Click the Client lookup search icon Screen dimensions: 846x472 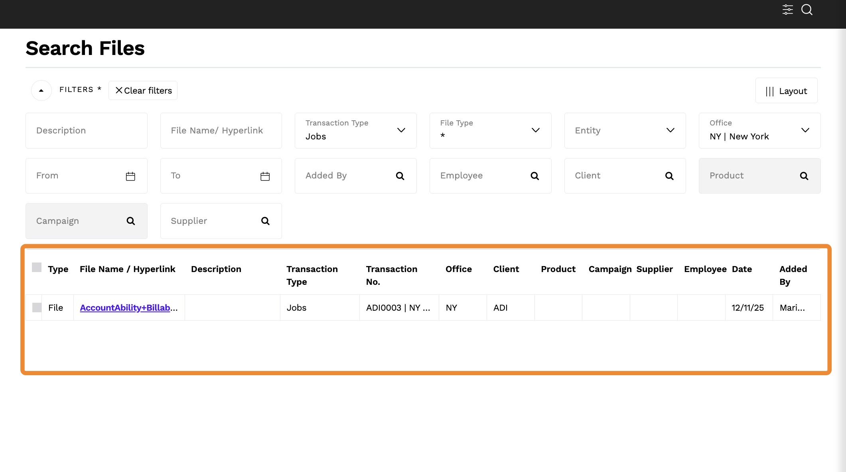pos(669,176)
